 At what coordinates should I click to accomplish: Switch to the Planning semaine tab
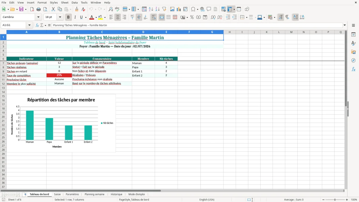(x=95, y=194)
